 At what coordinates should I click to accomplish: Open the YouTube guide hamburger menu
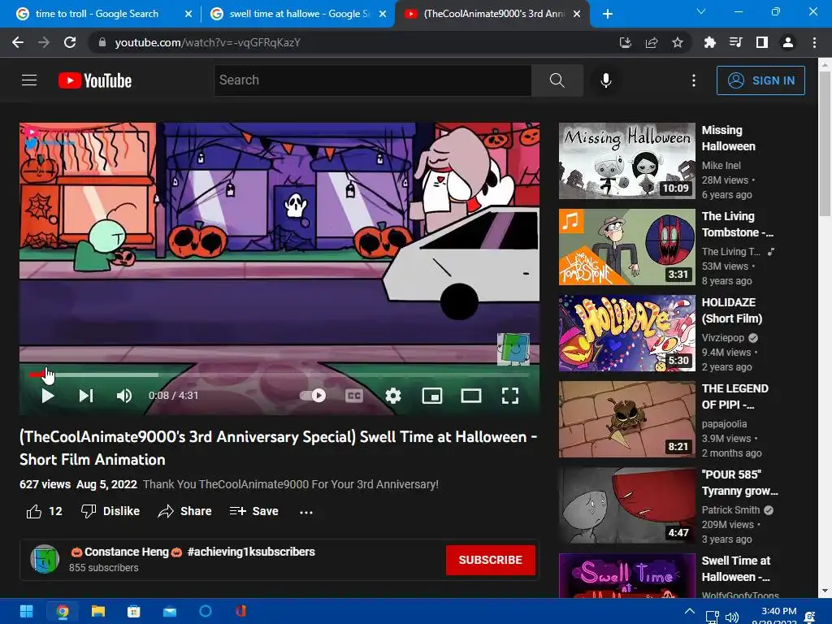coord(29,80)
